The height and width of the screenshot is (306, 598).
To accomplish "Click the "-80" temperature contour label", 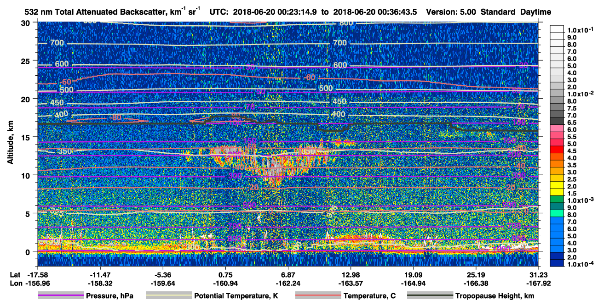I will click(115, 118).
